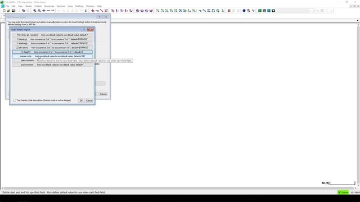Click the New file icon in toolbar
This screenshot has width=360, height=202.
(4, 11)
